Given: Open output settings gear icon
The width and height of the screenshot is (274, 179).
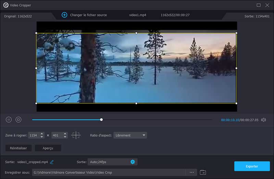Looking at the screenshot, I should 133,162.
